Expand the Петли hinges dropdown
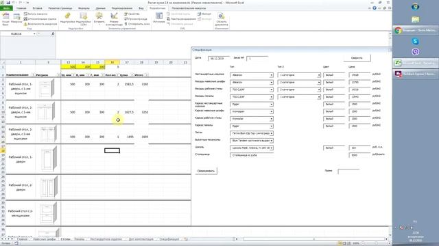This screenshot has width=439, height=246. 271,133
